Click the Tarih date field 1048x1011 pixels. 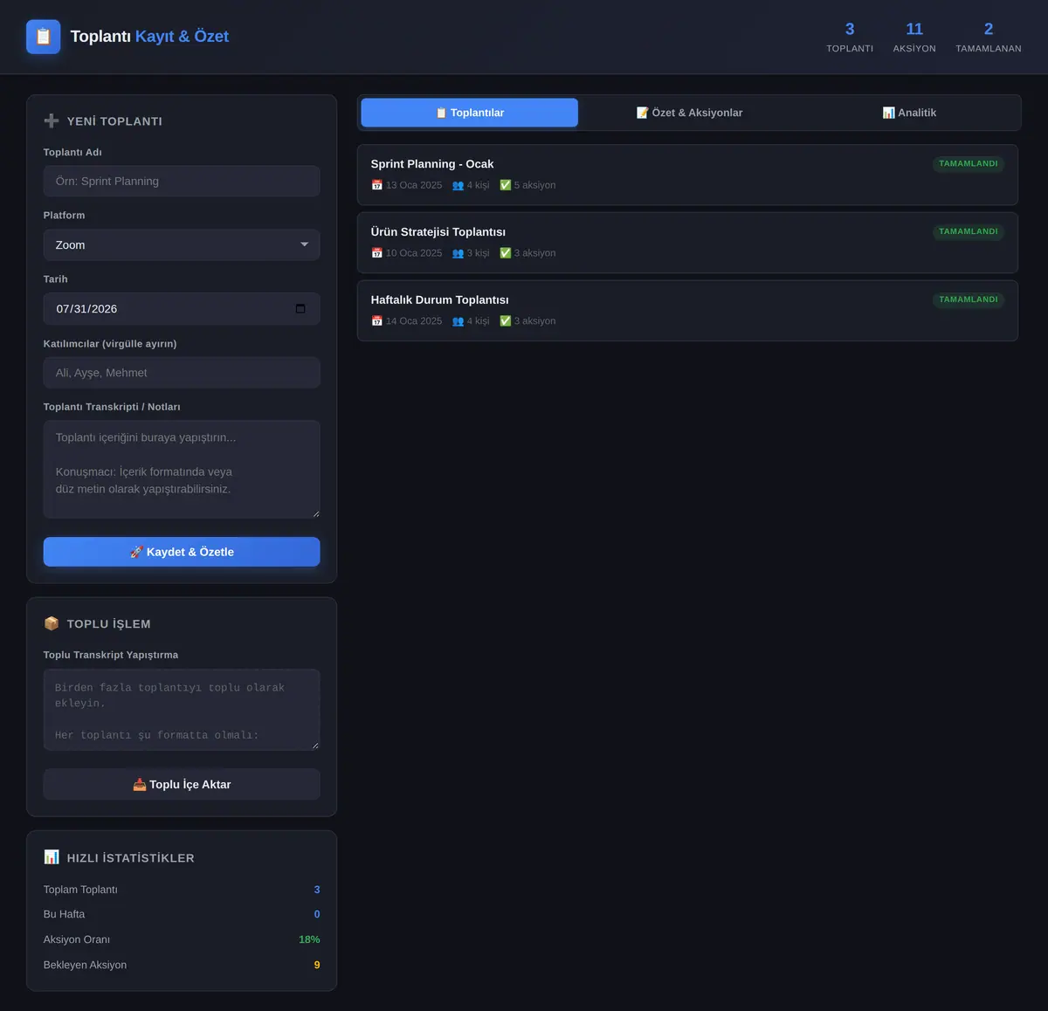click(x=182, y=309)
